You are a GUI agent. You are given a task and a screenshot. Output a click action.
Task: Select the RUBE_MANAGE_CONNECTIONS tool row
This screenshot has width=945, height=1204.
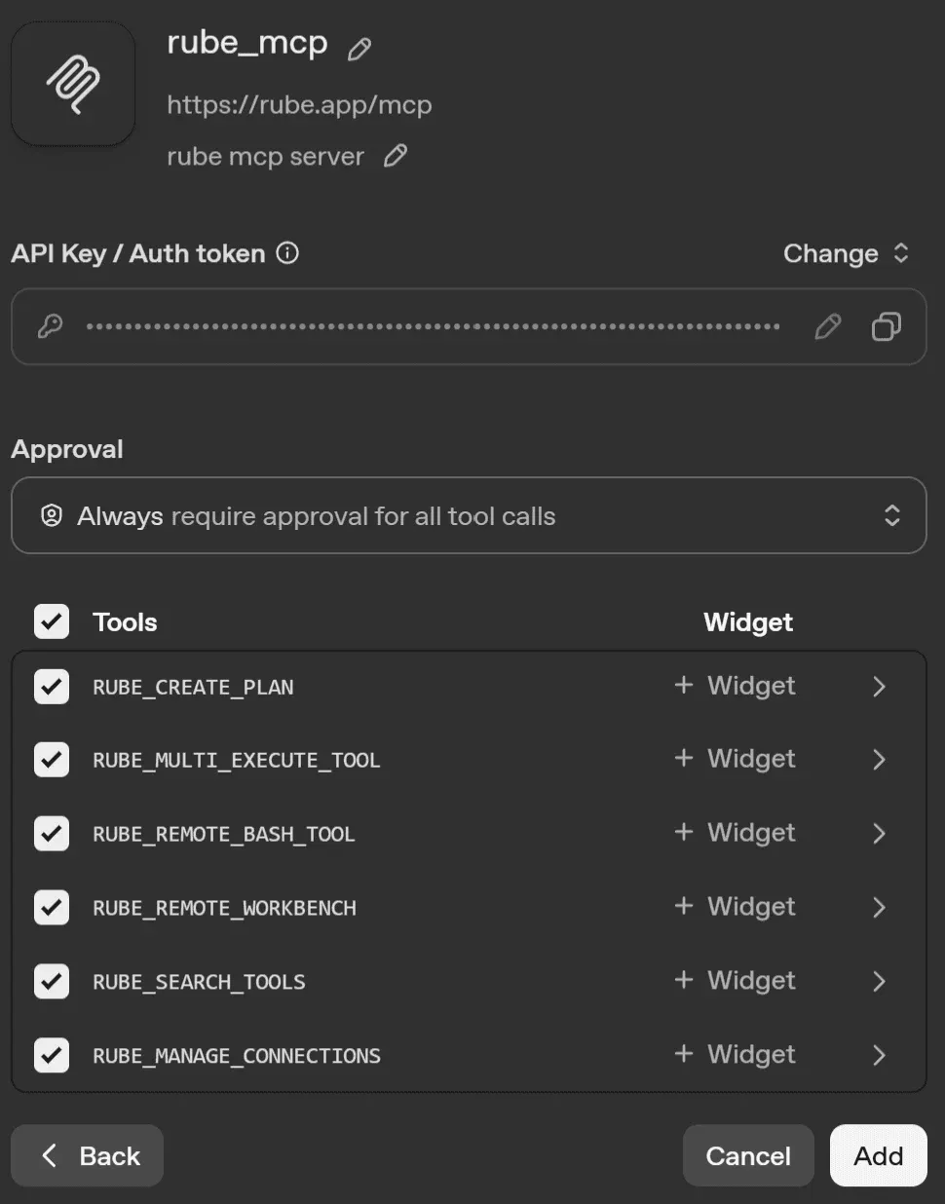pos(237,1056)
